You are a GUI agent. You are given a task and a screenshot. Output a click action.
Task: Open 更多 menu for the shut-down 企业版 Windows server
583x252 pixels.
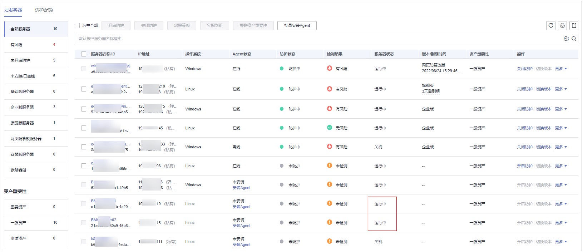pyautogui.click(x=560, y=147)
